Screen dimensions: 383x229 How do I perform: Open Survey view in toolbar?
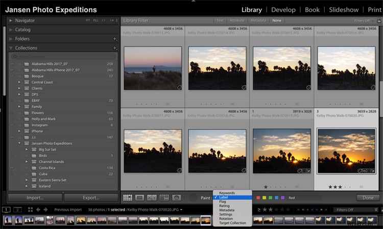(x=164, y=197)
